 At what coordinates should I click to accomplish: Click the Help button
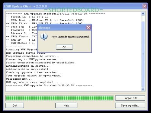click(x=66, y=105)
